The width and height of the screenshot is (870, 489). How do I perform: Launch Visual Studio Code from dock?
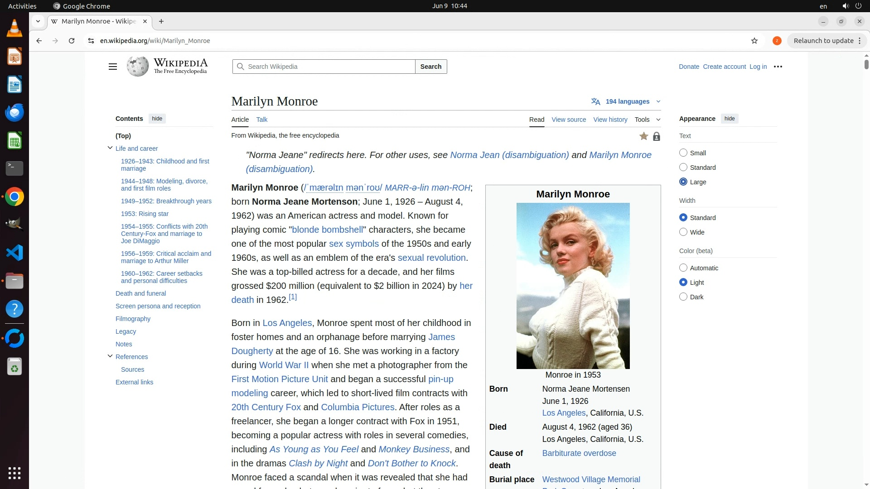pyautogui.click(x=14, y=253)
